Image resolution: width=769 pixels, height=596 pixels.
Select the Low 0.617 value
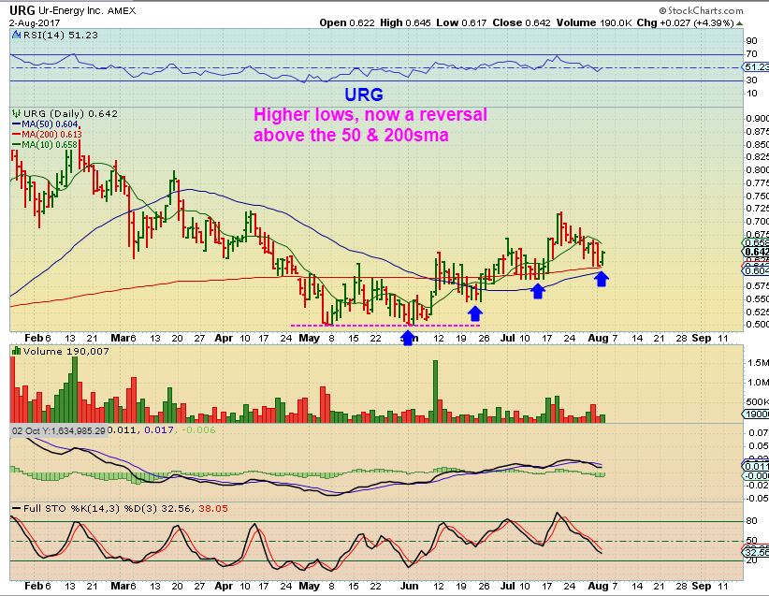pos(461,22)
